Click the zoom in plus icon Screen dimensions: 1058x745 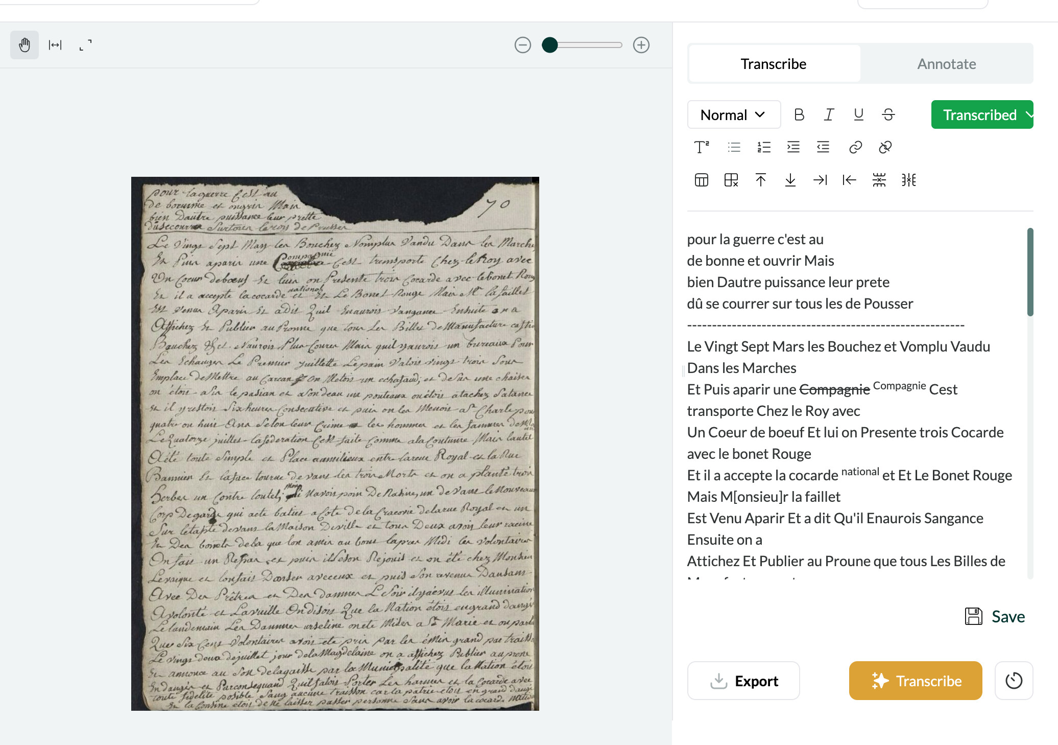641,45
